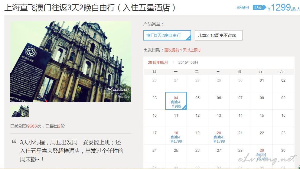This screenshot has height=169, width=300.
Task: Select May 04 departure priced ¥999
Action: coord(176,101)
